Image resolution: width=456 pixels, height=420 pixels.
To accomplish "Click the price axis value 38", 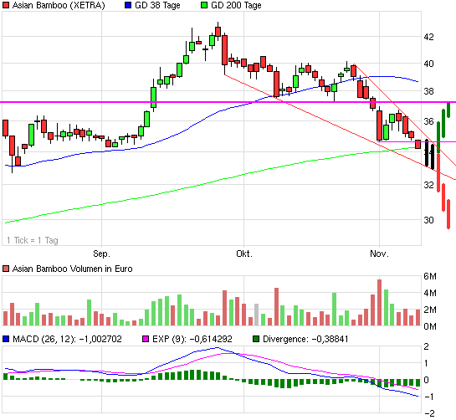I will [428, 91].
